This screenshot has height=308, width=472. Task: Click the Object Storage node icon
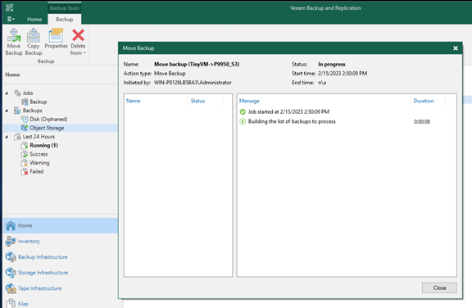[x=25, y=128]
